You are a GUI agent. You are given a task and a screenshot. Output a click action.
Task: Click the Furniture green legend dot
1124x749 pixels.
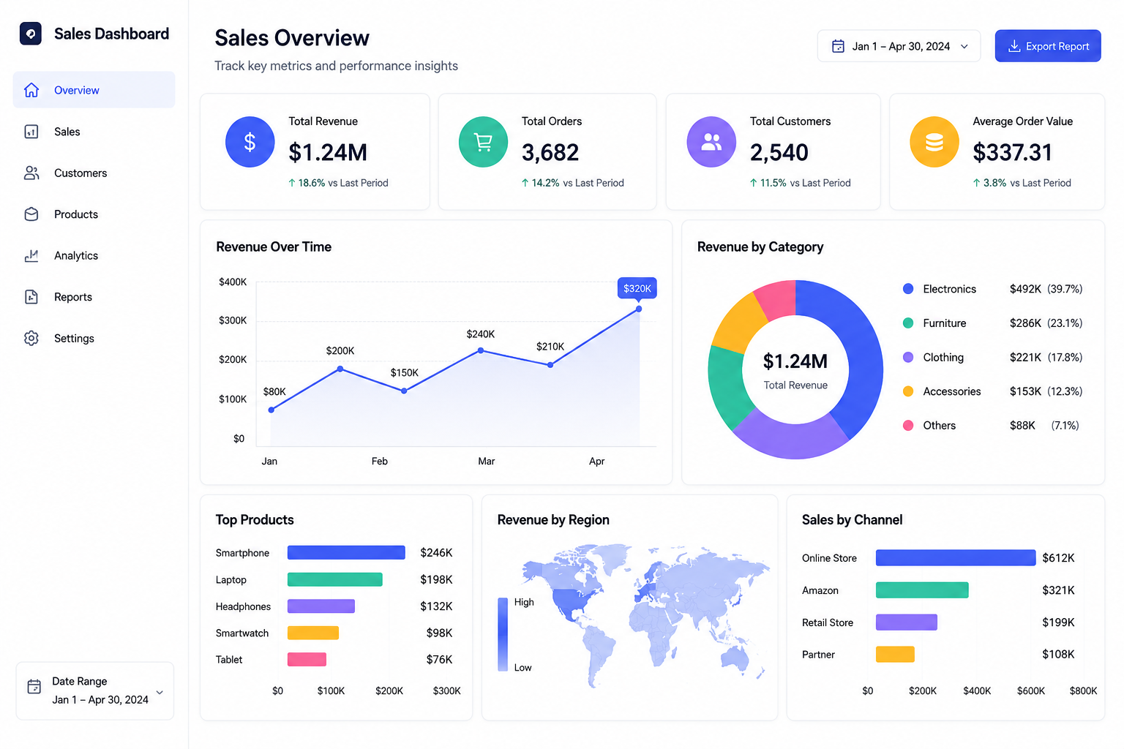pyautogui.click(x=908, y=323)
